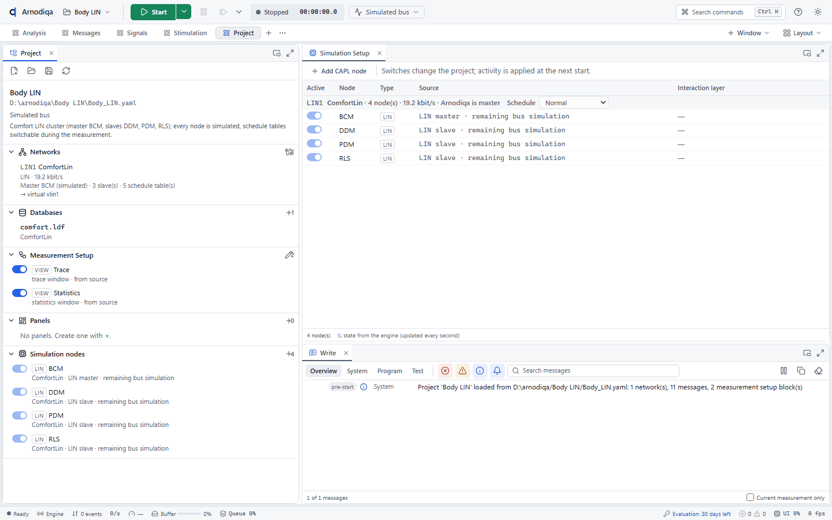832x520 pixels.
Task: Open the Body LIN project dropdown
Action: [x=86, y=12]
